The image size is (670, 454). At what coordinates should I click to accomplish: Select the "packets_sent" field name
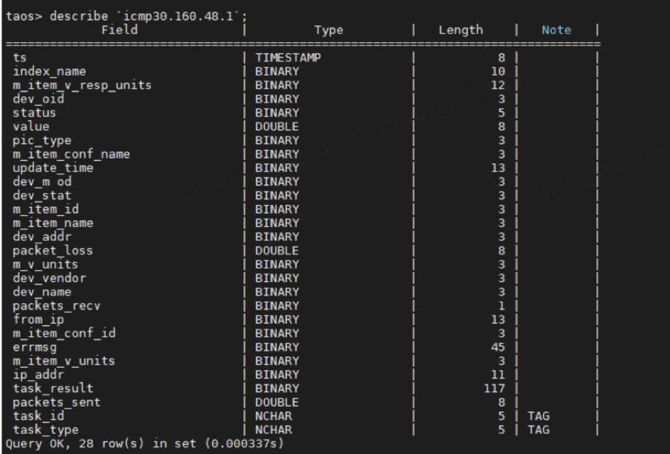pyautogui.click(x=56, y=403)
